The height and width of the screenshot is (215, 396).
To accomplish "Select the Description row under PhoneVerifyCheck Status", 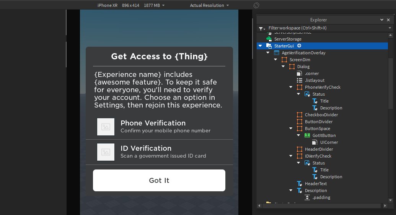I will [322, 108].
